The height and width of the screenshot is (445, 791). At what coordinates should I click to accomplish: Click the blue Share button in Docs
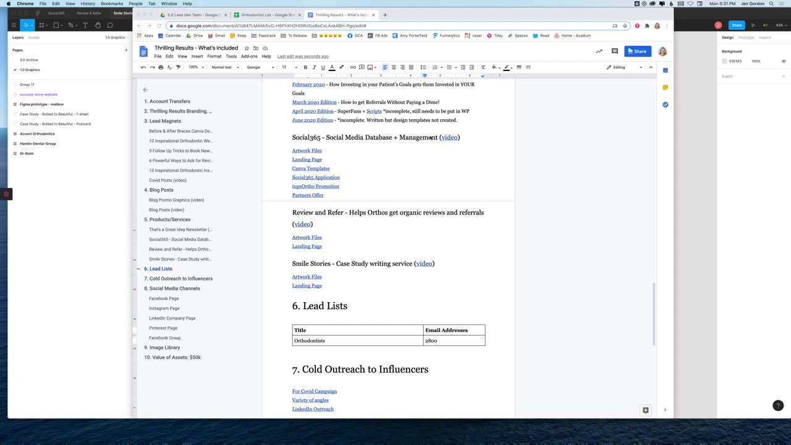tap(637, 51)
